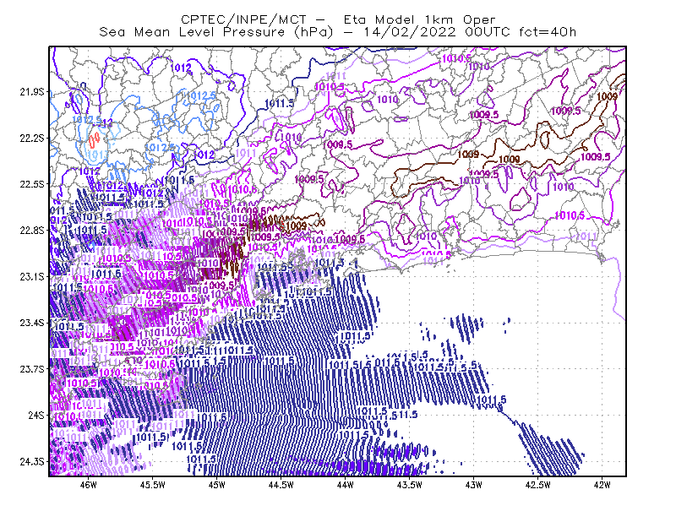Click the 'fct=40h' forecast hour text

point(548,32)
